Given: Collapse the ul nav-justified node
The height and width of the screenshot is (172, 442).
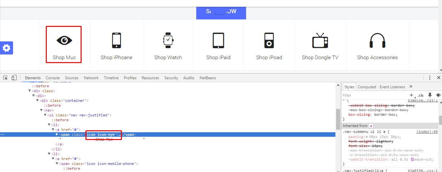Looking at the screenshot, I should tap(45, 115).
